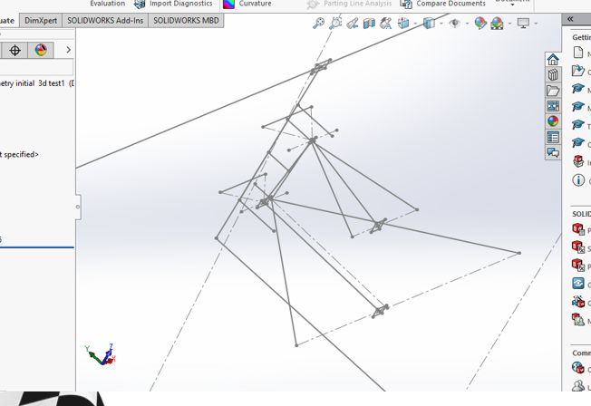Open Custom Properties tab in task pane

click(x=553, y=137)
